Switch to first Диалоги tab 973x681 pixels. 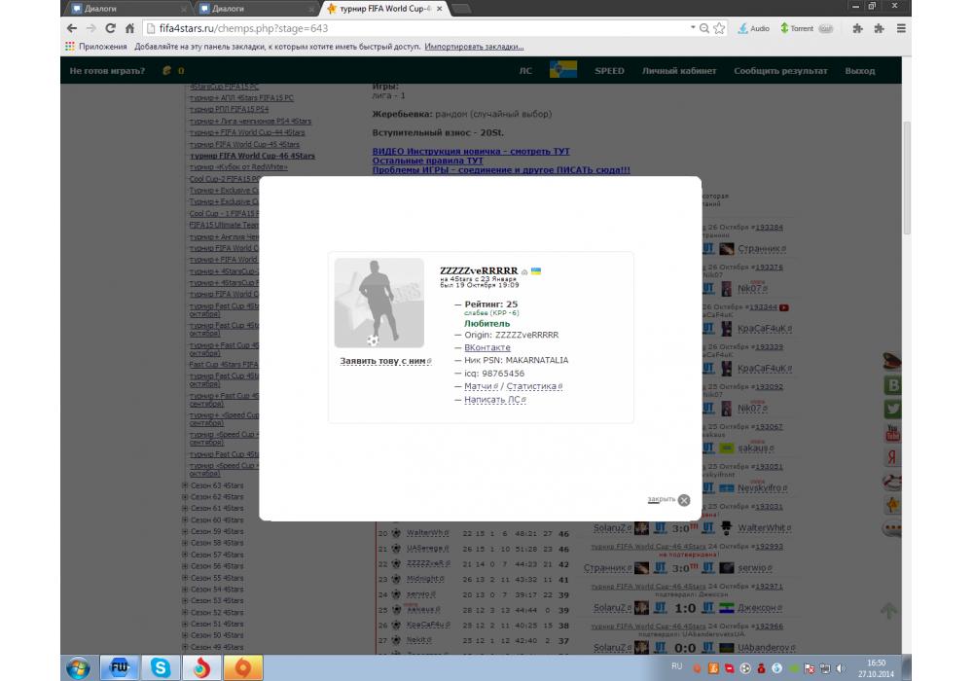[127, 9]
